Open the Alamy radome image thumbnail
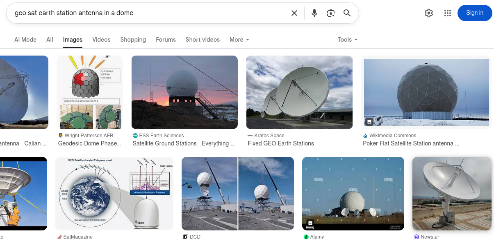This screenshot has width=494, height=239. click(353, 194)
